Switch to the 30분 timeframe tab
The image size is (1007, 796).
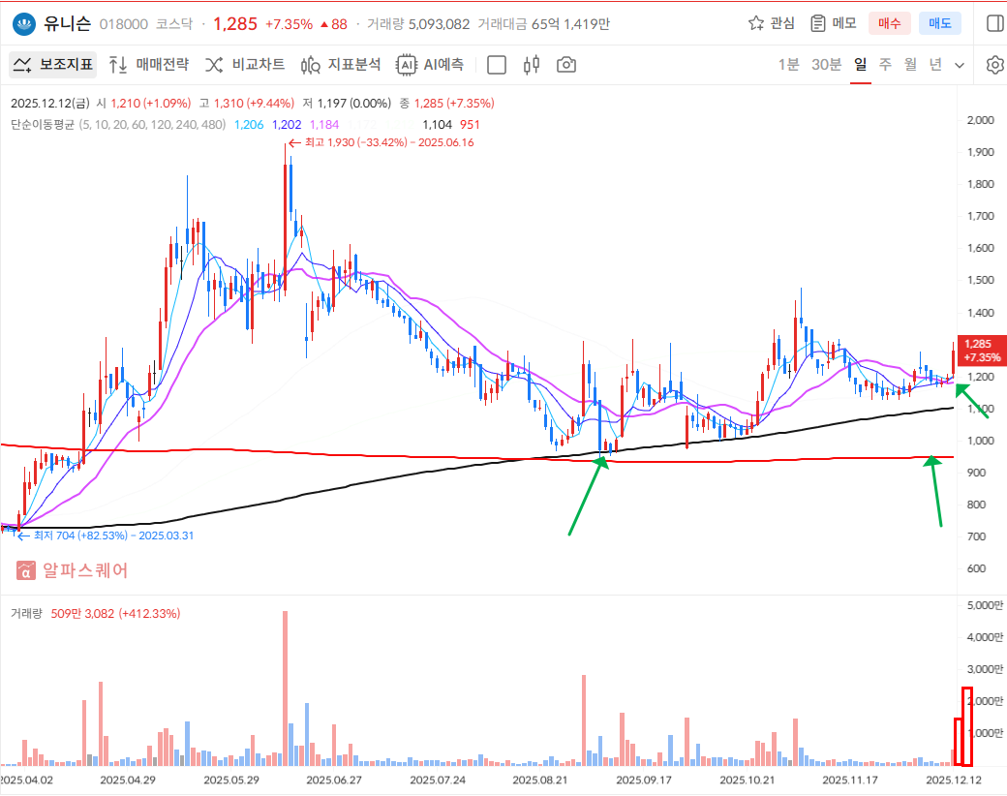(x=826, y=65)
